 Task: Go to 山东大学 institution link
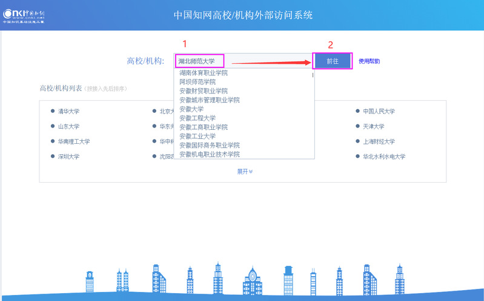tap(68, 127)
